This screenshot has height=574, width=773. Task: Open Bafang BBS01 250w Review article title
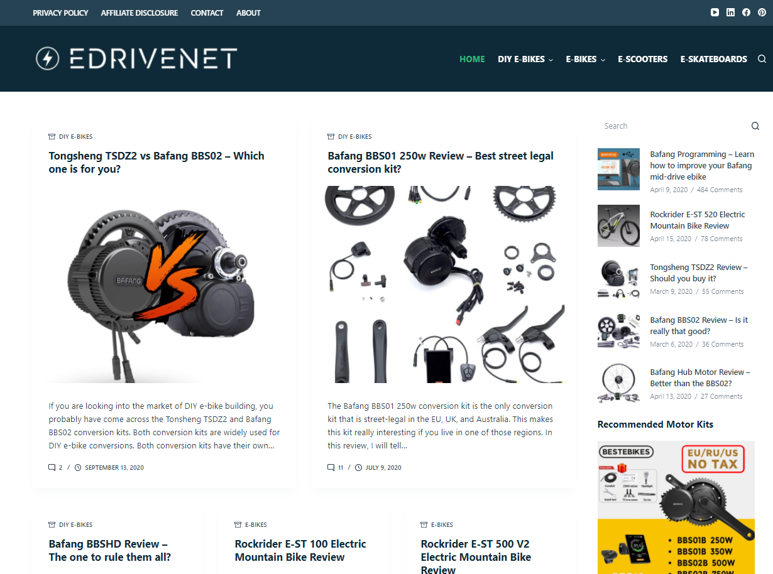441,162
